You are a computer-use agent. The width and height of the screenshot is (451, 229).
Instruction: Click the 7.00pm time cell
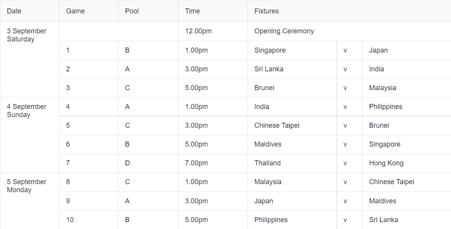(196, 163)
